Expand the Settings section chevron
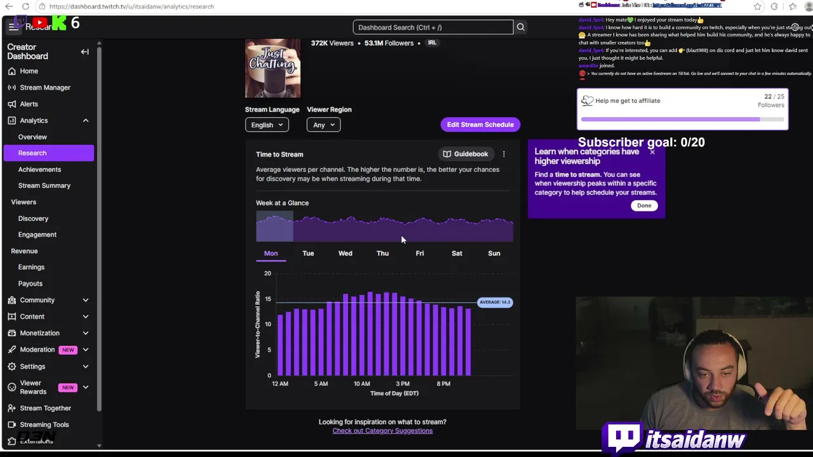Image resolution: width=813 pixels, height=457 pixels. [85, 366]
